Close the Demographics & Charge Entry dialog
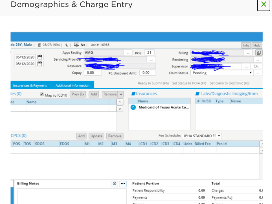 point(264,4)
